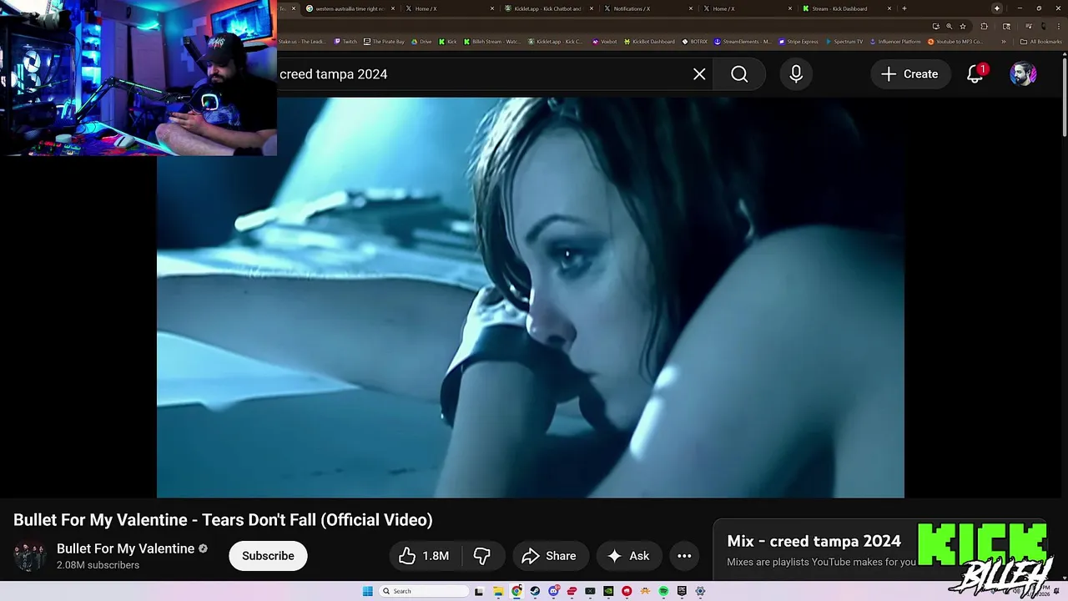Open the Influencer Platform bookmark

(895, 42)
